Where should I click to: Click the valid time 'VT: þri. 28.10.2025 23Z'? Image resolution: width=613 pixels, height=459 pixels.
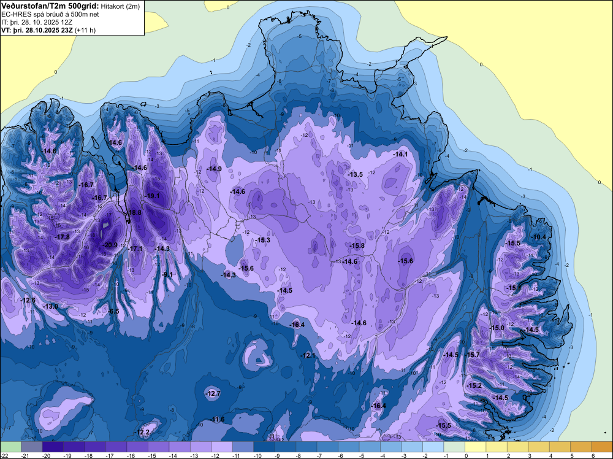coord(37,30)
